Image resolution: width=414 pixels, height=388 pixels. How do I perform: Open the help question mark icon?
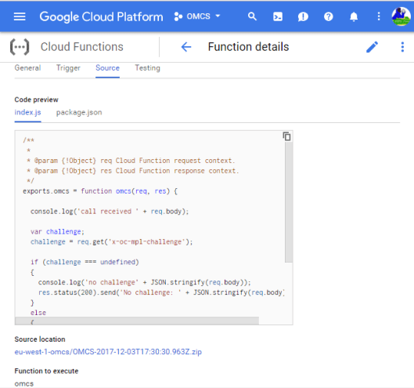click(328, 16)
